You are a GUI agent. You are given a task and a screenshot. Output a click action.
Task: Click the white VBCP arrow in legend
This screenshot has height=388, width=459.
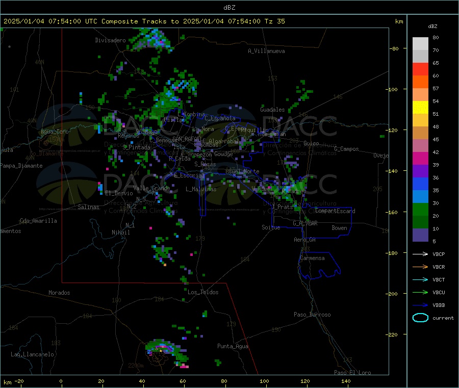[420, 254]
